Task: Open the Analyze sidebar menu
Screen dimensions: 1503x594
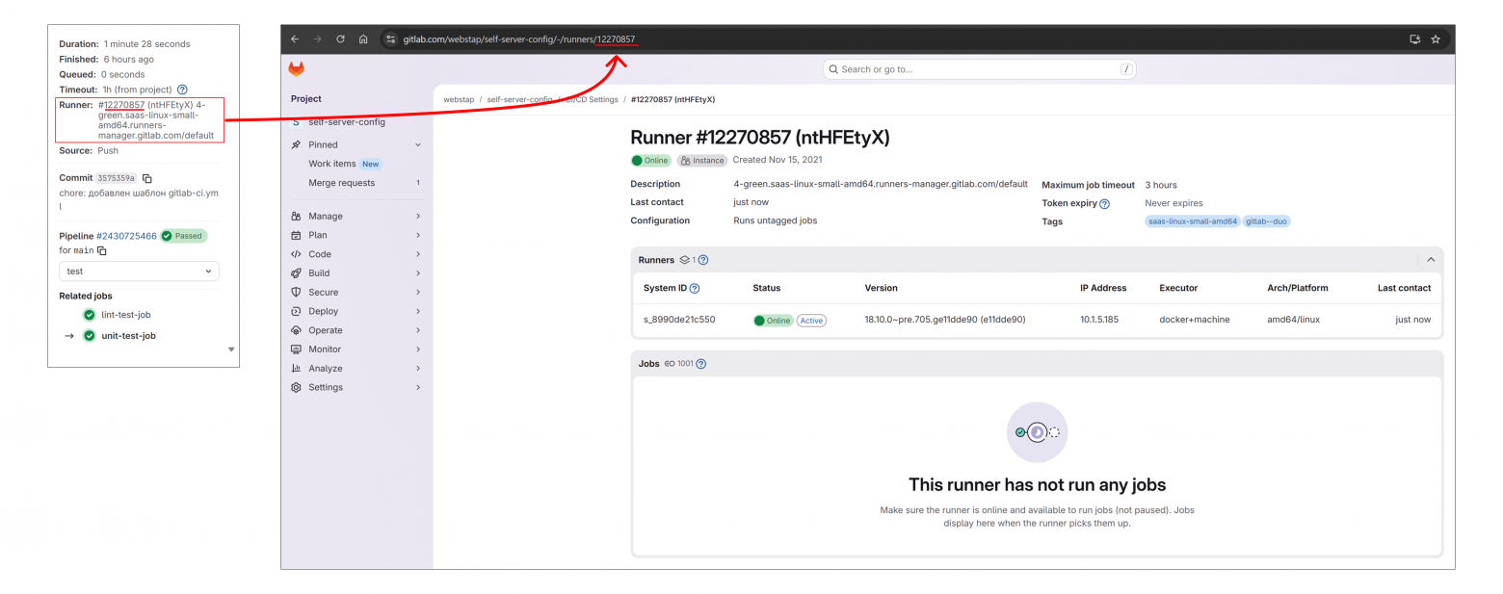Action: pos(356,369)
